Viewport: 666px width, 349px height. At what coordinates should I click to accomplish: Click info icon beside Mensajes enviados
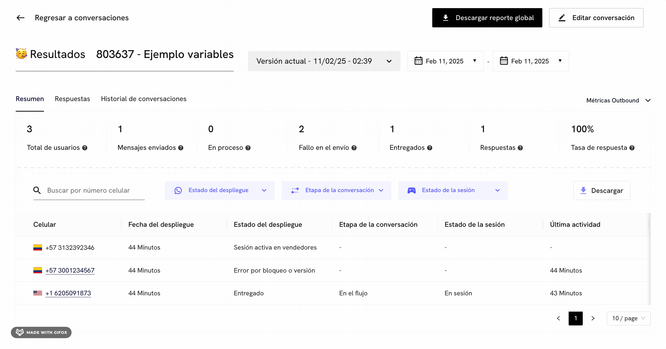(x=181, y=148)
